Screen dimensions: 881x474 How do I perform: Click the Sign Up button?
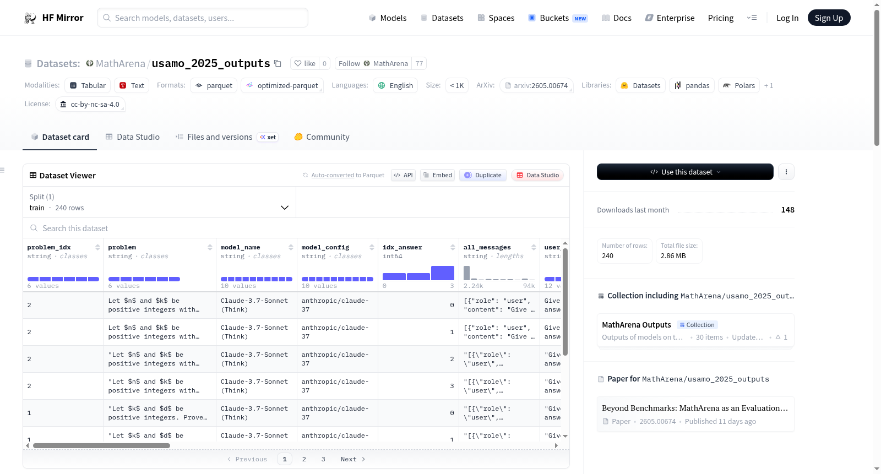click(x=829, y=18)
